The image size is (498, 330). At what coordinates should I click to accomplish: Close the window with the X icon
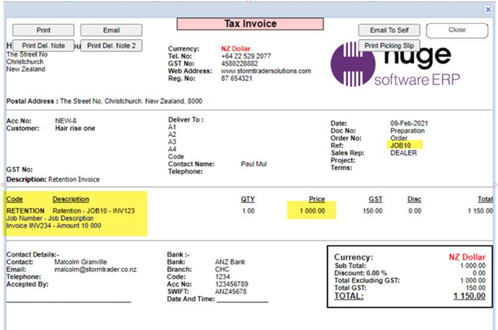coord(488,9)
